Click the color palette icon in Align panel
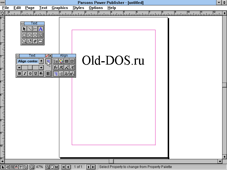Image resolution: width=227 pixels, height=170 pixels. tap(61, 61)
